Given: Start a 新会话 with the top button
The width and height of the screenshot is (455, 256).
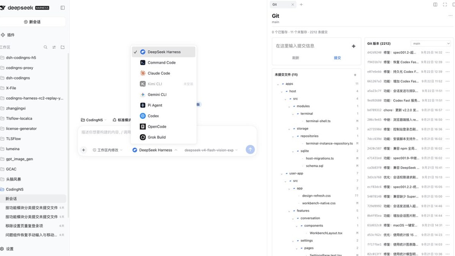Looking at the screenshot, I should coord(32,22).
